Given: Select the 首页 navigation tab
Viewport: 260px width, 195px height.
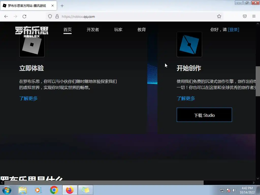Looking at the screenshot, I should tap(68, 30).
